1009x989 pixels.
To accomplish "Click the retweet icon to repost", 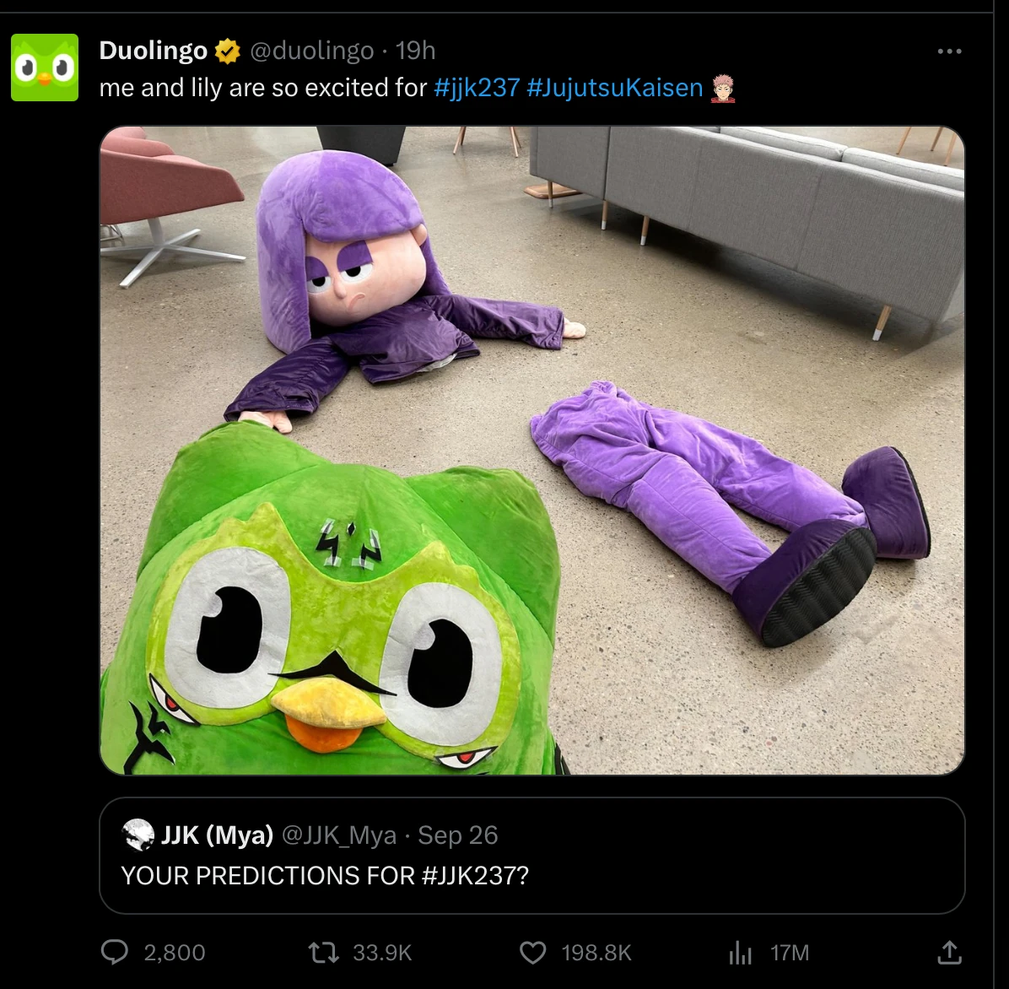I will pos(321,953).
